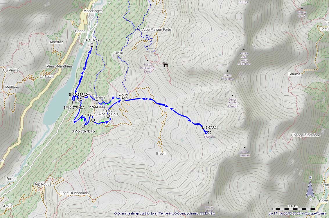Click the Brevil place label
This screenshot has height=218, width=329.
(161, 154)
